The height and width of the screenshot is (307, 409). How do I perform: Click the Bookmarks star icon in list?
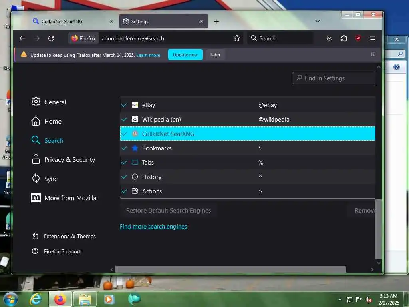[135, 148]
